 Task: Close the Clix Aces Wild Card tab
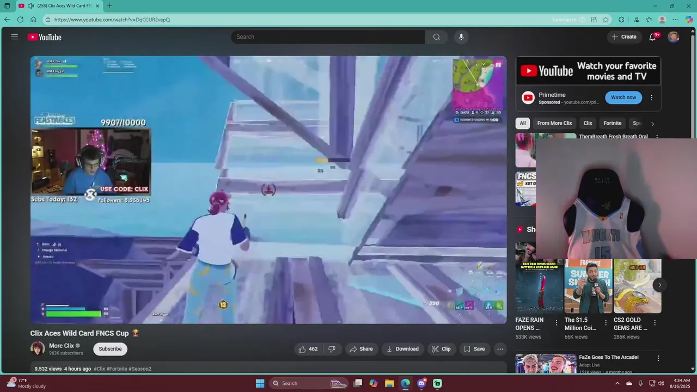coord(97,6)
